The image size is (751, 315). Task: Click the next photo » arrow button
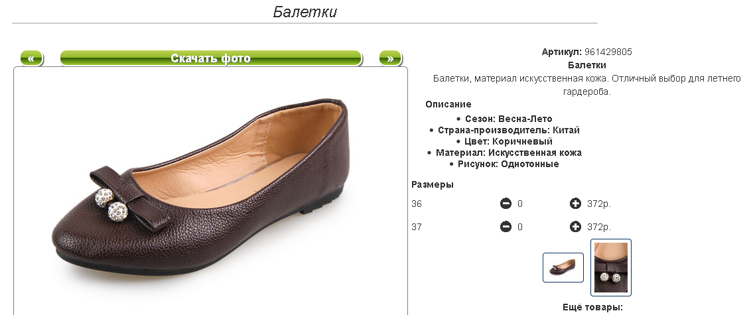coord(390,58)
